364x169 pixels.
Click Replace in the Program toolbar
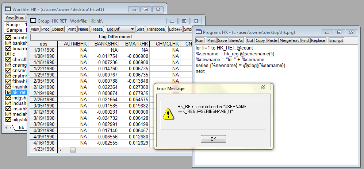pos(318,40)
